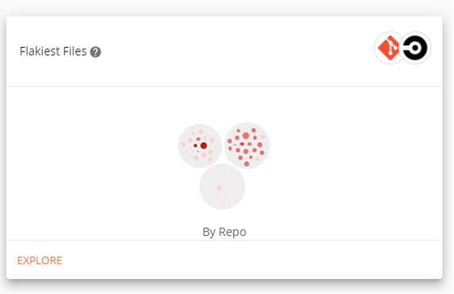Open the Flakiest Files help tooltip icon
Screen dimensions: 454x294
[x=95, y=52]
